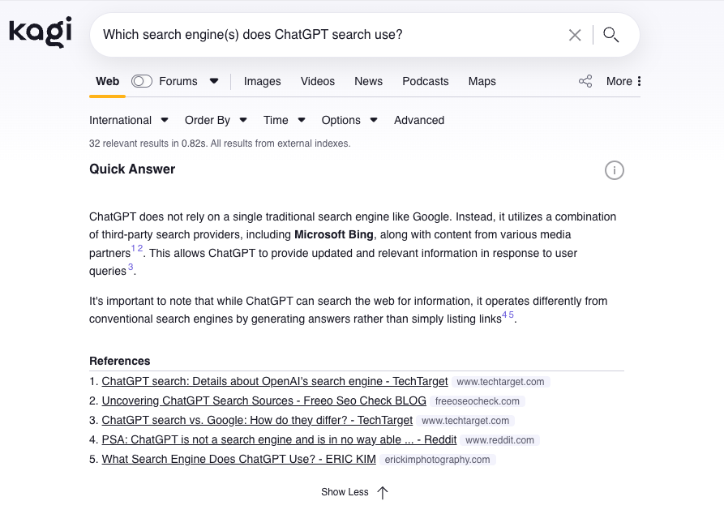Open the International region dropdown

[x=128, y=120]
